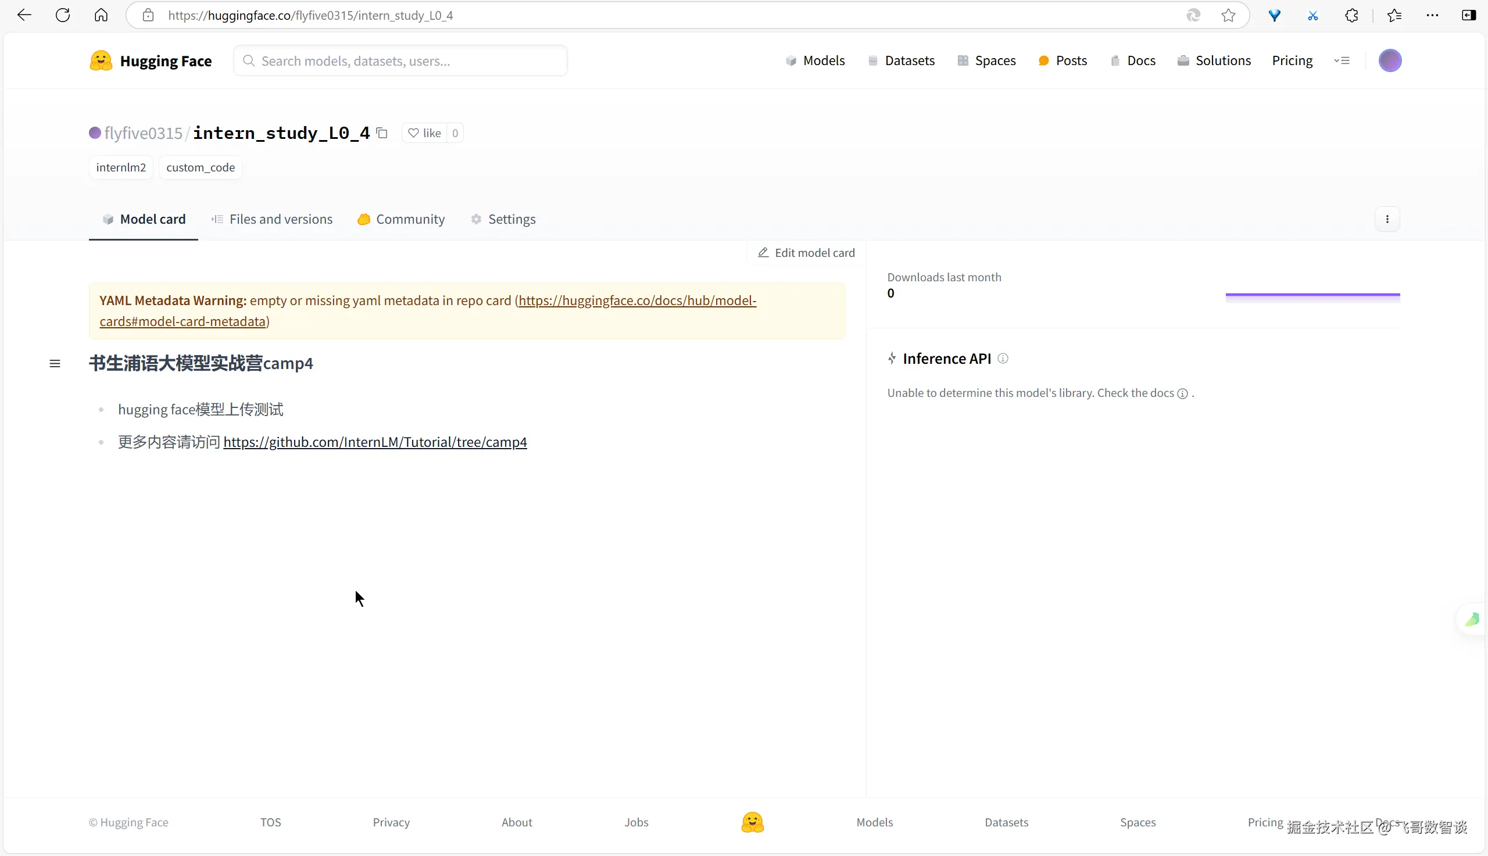Toggle the browser sidebar pane

click(x=1469, y=15)
